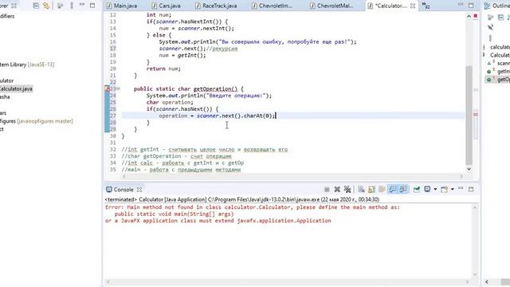The height and width of the screenshot is (287, 510).
Task: Click the editor vertical scrollbar thumb
Action: (469, 116)
